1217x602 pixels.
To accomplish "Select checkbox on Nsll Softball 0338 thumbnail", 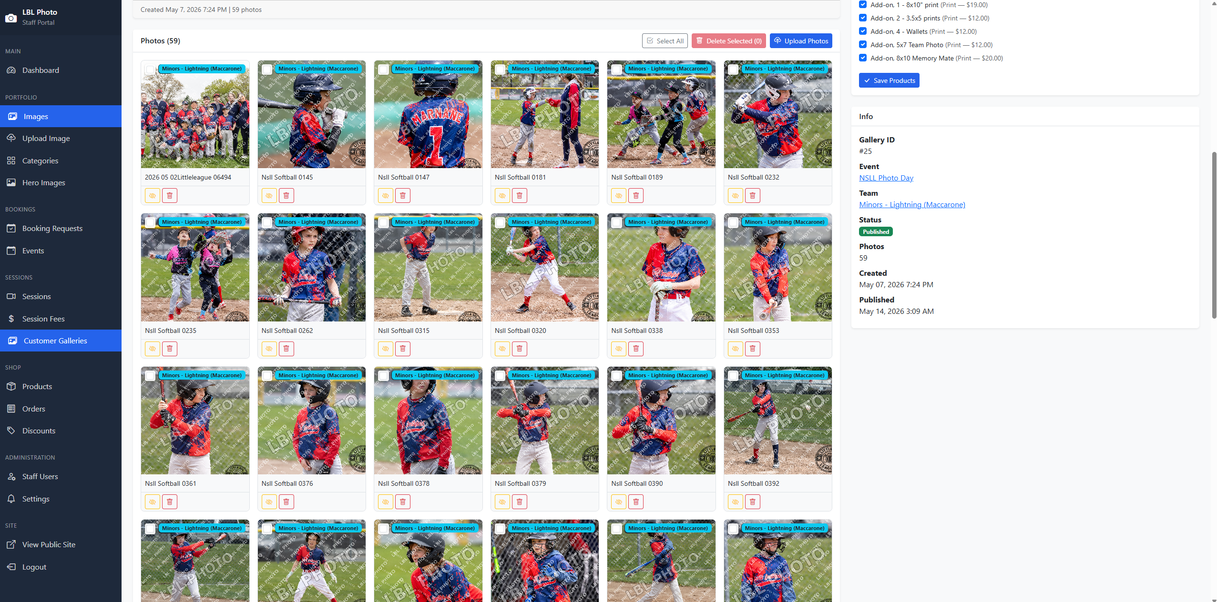I will (x=616, y=222).
